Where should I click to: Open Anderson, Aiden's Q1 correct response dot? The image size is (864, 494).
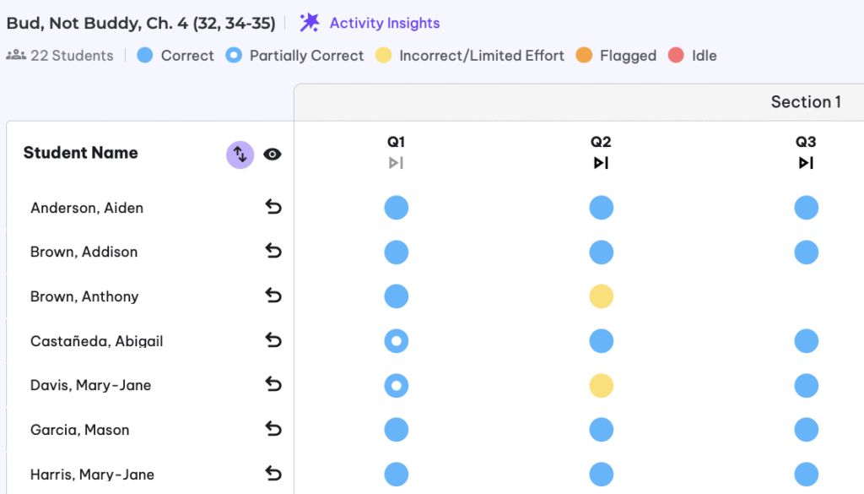tap(397, 208)
